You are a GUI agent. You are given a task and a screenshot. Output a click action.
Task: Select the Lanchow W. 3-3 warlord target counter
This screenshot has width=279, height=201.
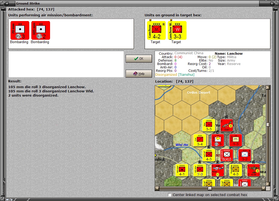[x=177, y=31]
